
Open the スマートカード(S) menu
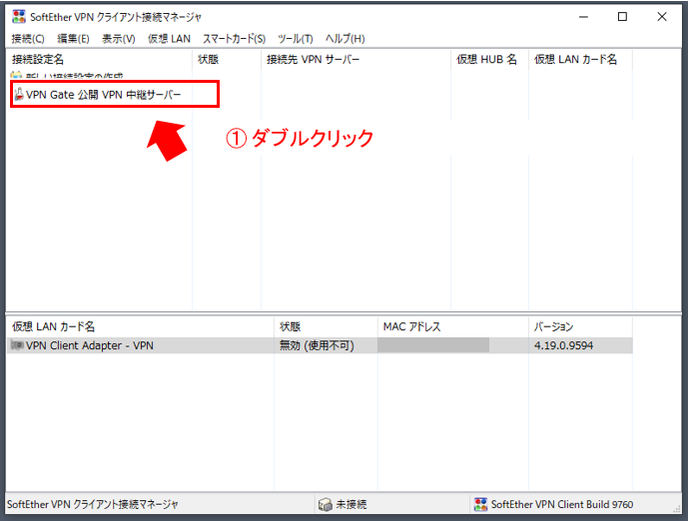pos(234,39)
